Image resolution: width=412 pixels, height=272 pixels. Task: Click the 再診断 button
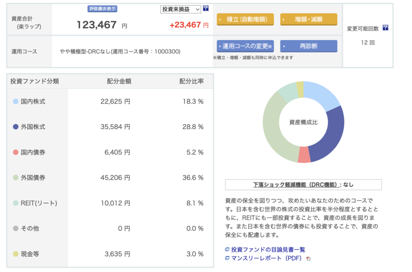click(308, 46)
